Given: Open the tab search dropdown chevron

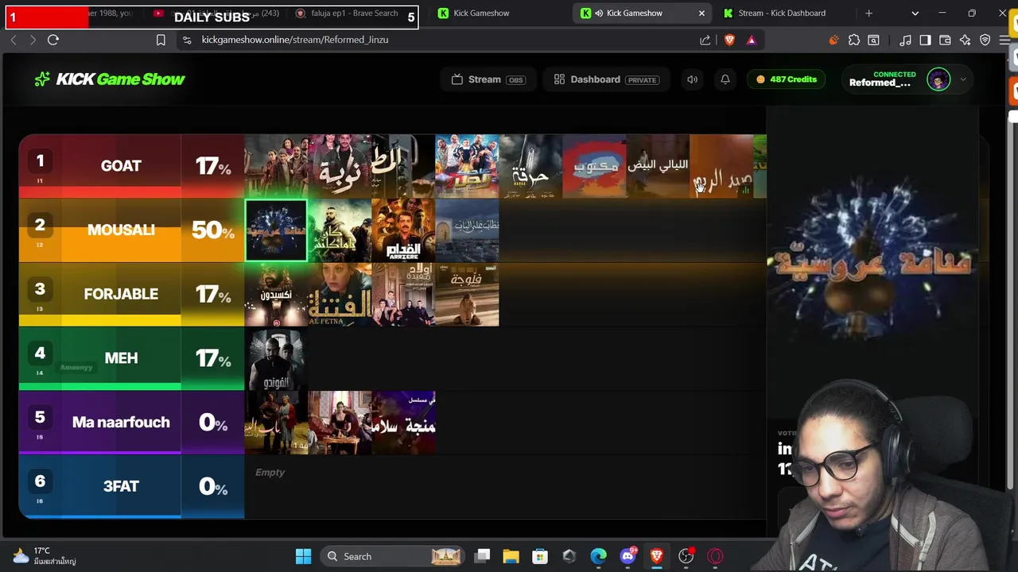Looking at the screenshot, I should point(915,14).
